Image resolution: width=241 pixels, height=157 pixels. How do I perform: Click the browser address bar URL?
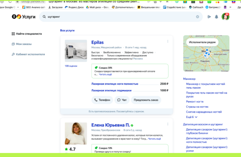(x=33, y=2)
